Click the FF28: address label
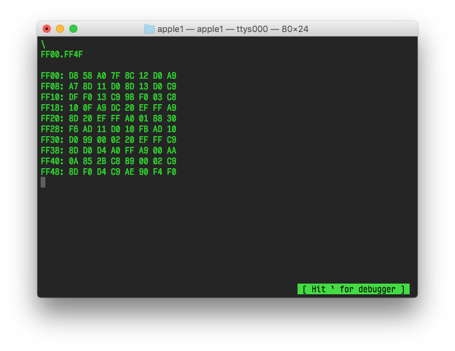This screenshot has height=351, width=455. coord(52,129)
